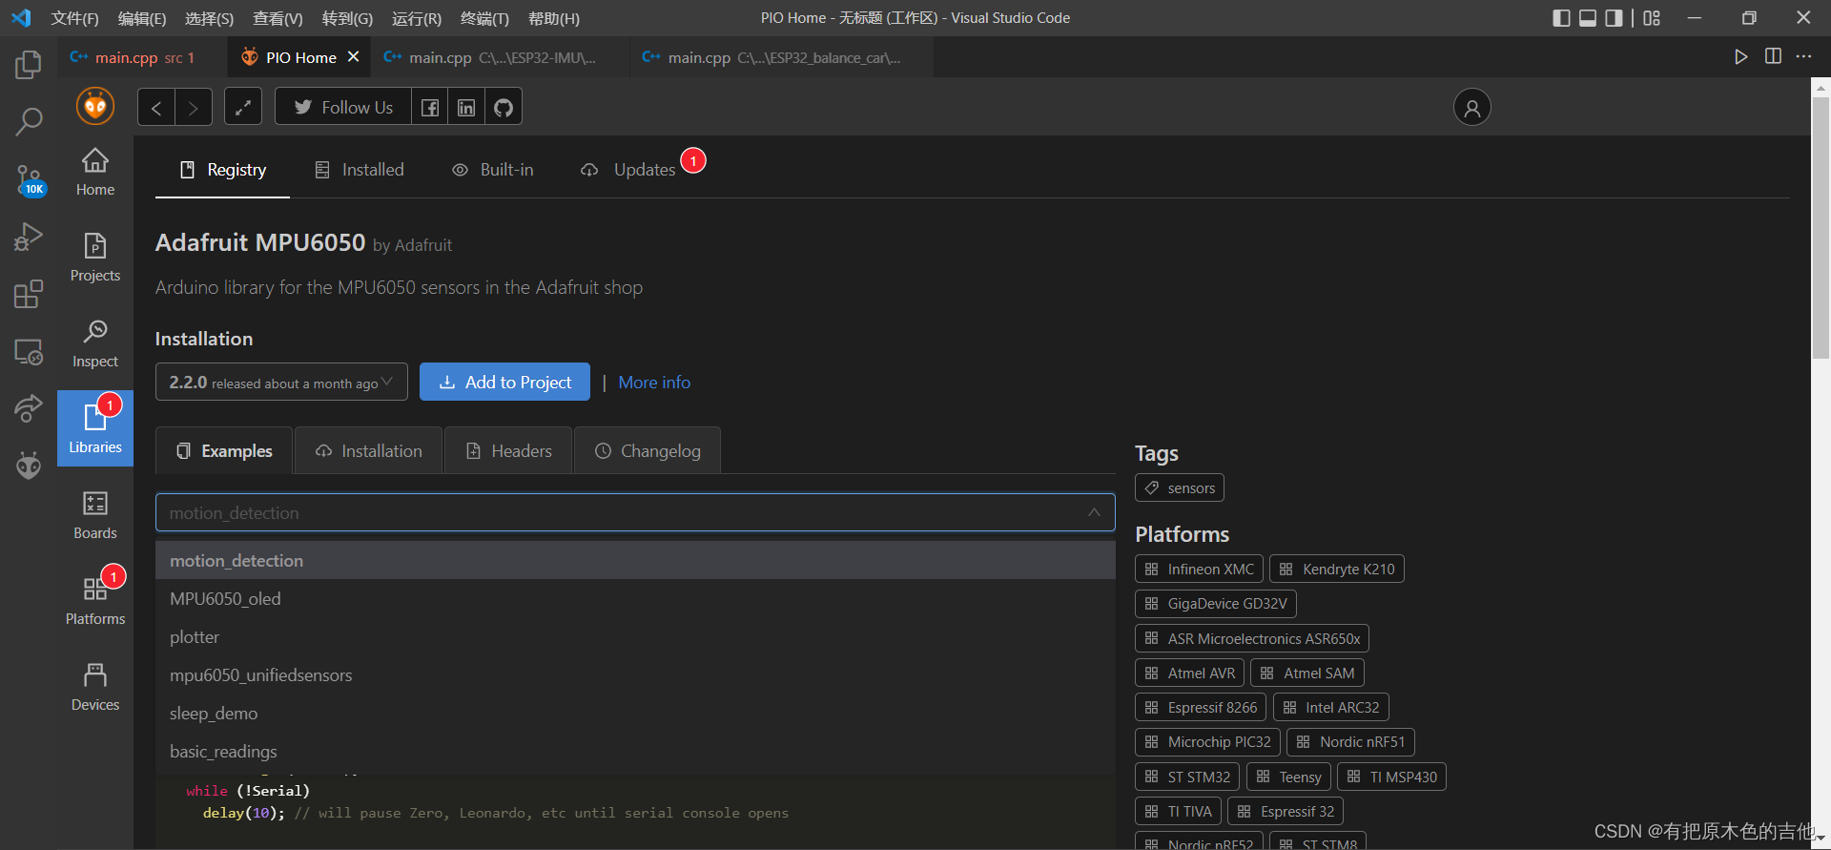
Task: Select the highlighted motion_detection option
Action: click(x=635, y=561)
